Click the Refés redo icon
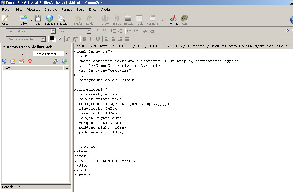 pyautogui.click(x=89, y=18)
